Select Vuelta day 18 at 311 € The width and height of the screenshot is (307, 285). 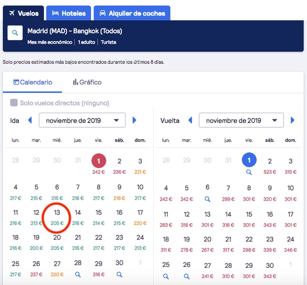[x=166, y=244]
